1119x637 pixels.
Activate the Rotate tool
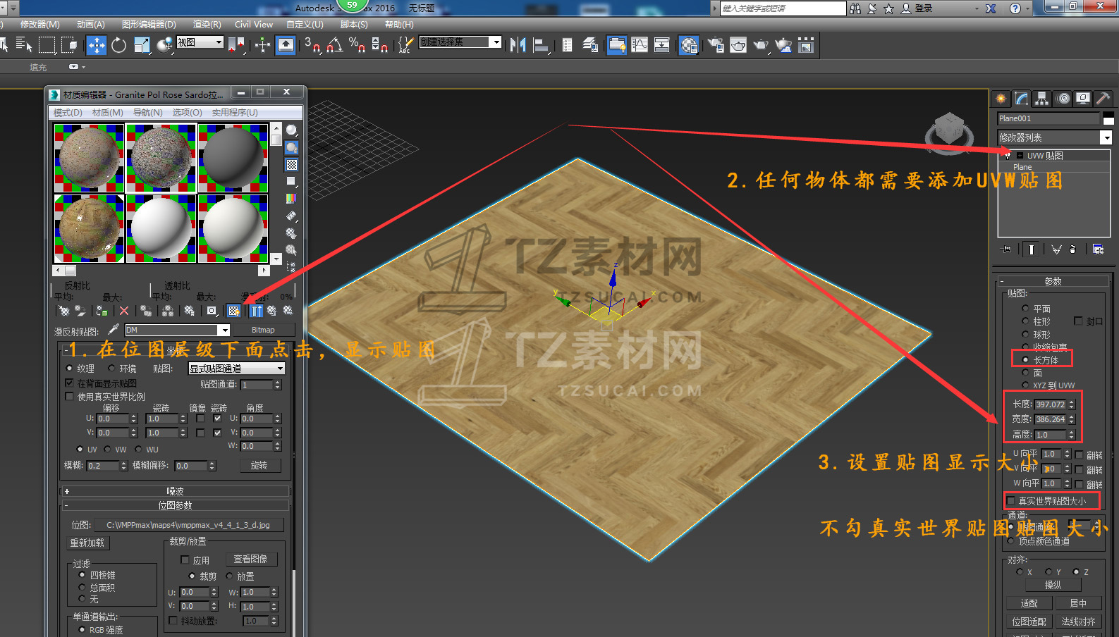[x=118, y=46]
